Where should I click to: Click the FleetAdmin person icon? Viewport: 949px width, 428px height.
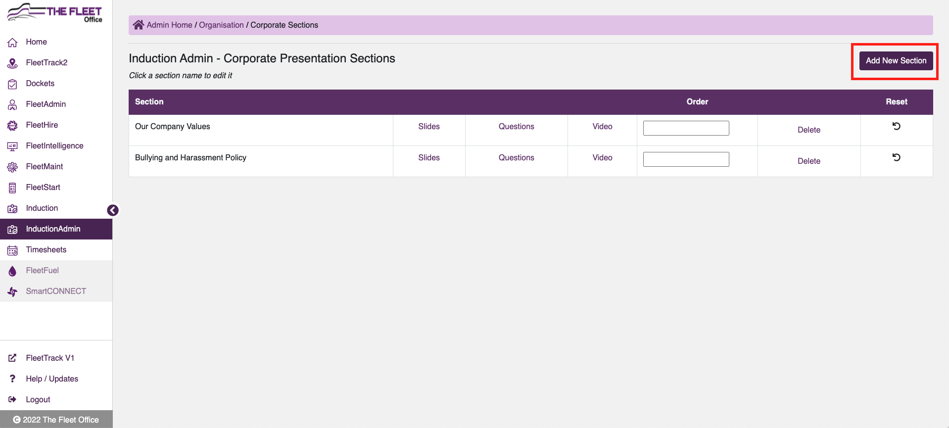coord(12,105)
